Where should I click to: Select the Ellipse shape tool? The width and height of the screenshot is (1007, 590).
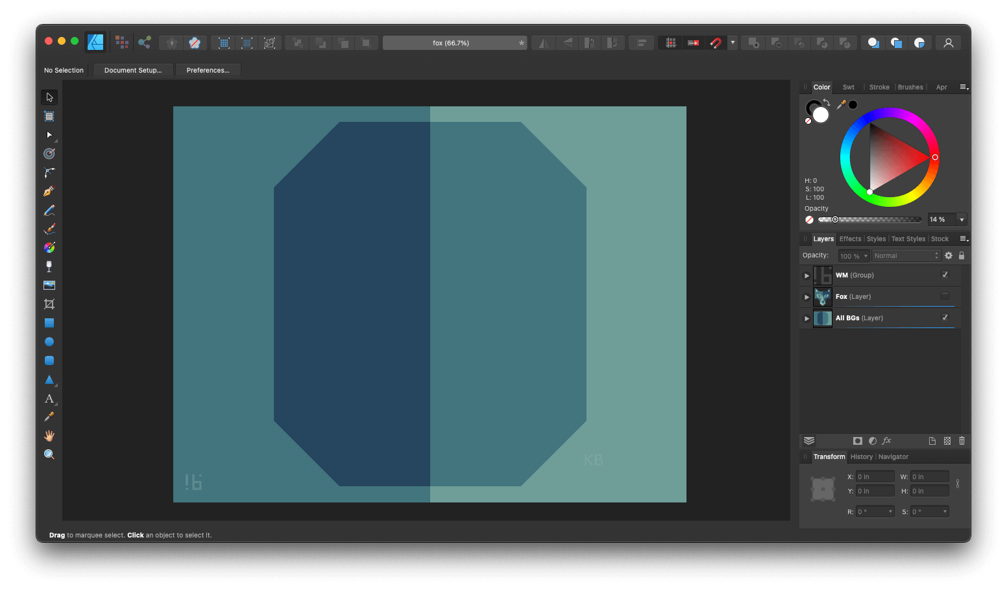pos(49,342)
